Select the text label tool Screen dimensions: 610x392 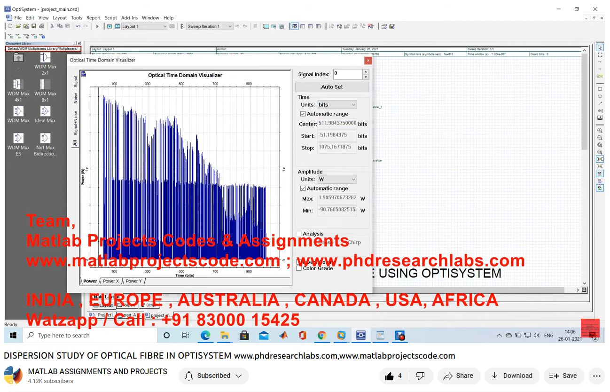coord(600,110)
